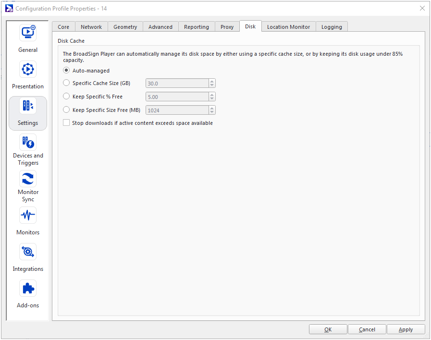The height and width of the screenshot is (340, 431).
Task: Select the Presentation sidebar icon
Action: coord(28,70)
